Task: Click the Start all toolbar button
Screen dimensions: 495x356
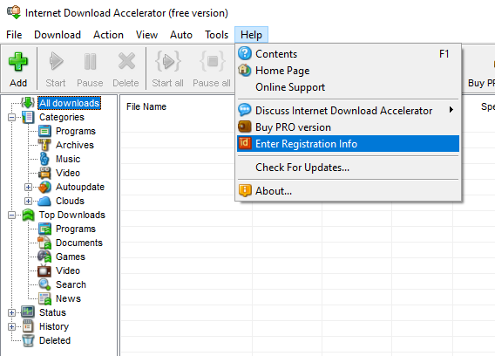Action: click(167, 69)
